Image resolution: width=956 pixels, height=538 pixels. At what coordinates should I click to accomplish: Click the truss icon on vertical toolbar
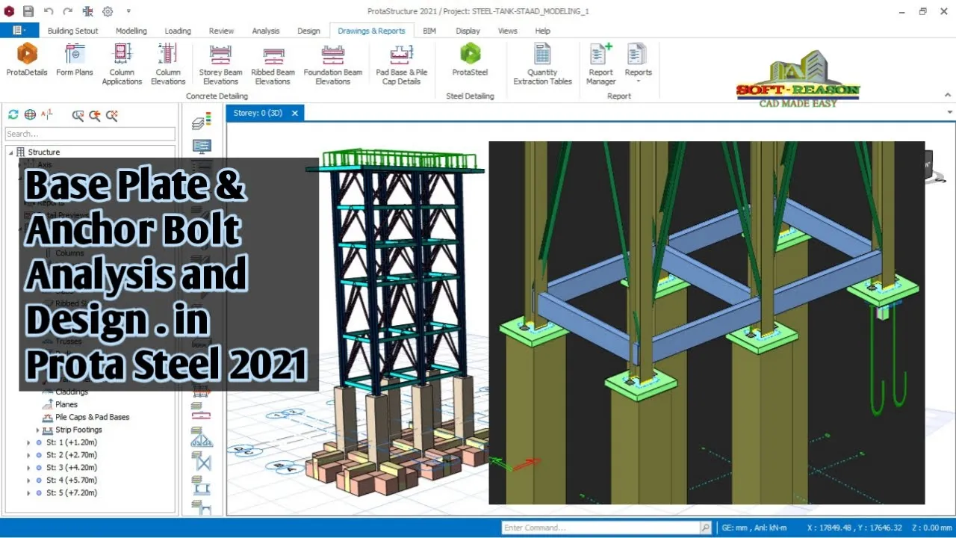[202, 439]
